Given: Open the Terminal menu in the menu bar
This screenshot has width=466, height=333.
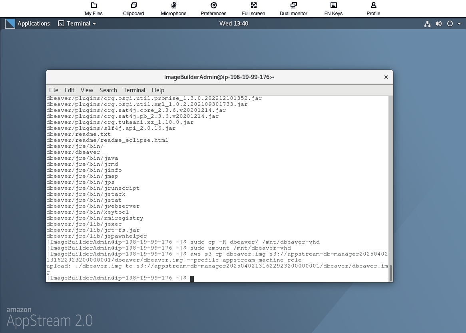Looking at the screenshot, I should click(134, 90).
